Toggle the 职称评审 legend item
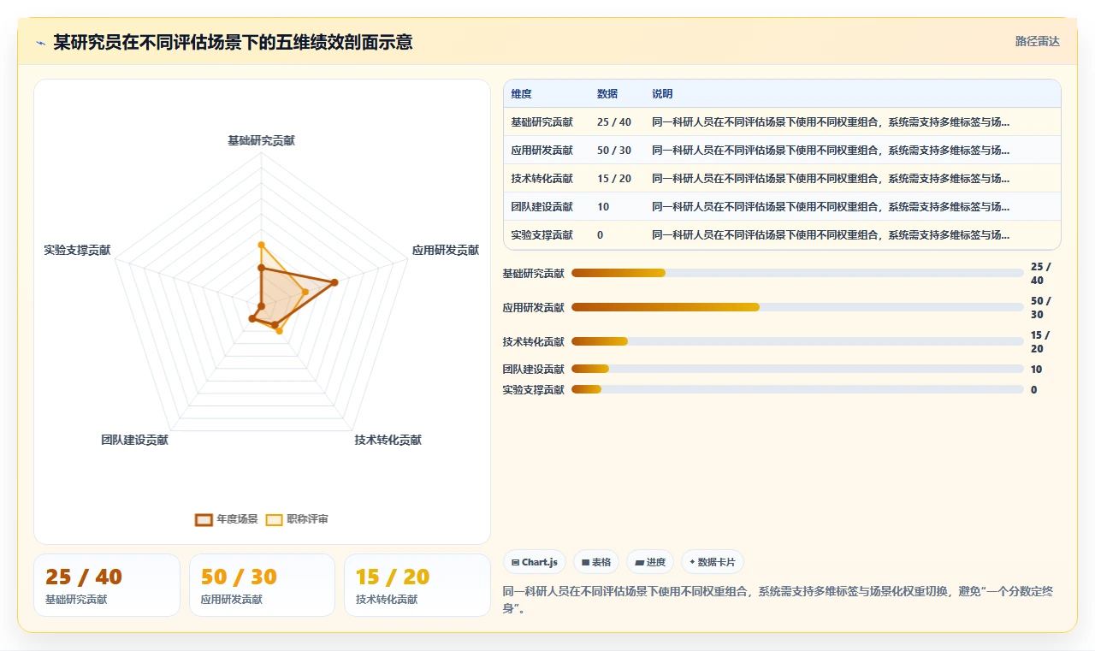1095x651 pixels. point(297,519)
